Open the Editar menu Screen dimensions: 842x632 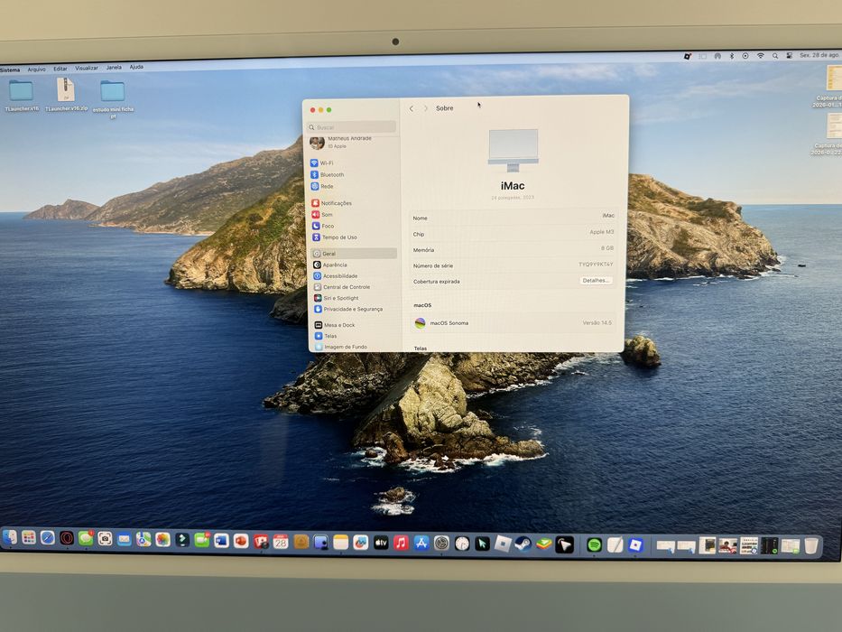pyautogui.click(x=60, y=69)
